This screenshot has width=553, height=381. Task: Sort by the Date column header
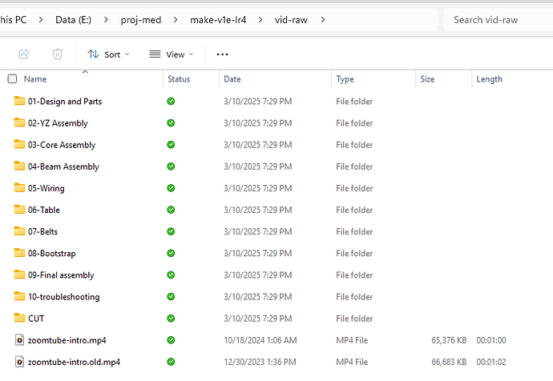point(232,79)
